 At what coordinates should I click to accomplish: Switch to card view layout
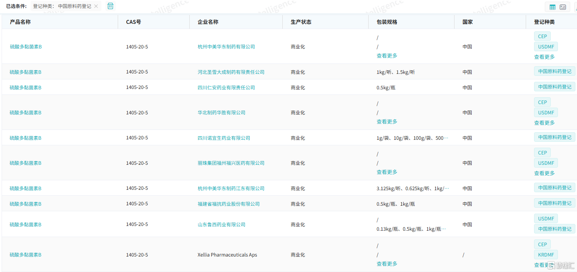coord(563,7)
